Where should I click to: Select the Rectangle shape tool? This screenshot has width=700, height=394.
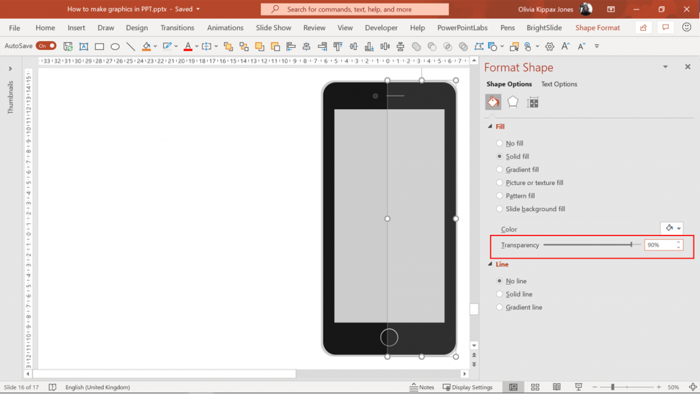click(99, 46)
